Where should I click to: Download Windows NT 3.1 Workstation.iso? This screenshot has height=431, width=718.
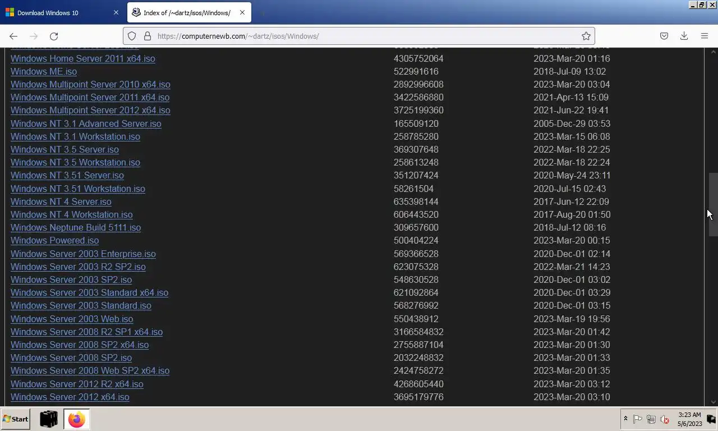tap(75, 136)
